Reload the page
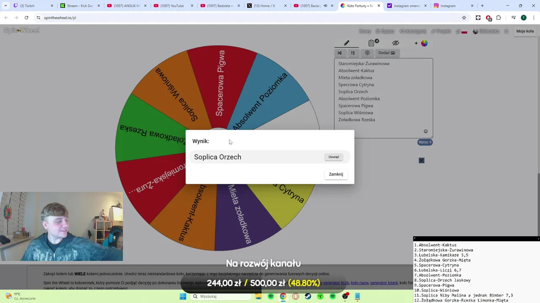 click(26, 18)
